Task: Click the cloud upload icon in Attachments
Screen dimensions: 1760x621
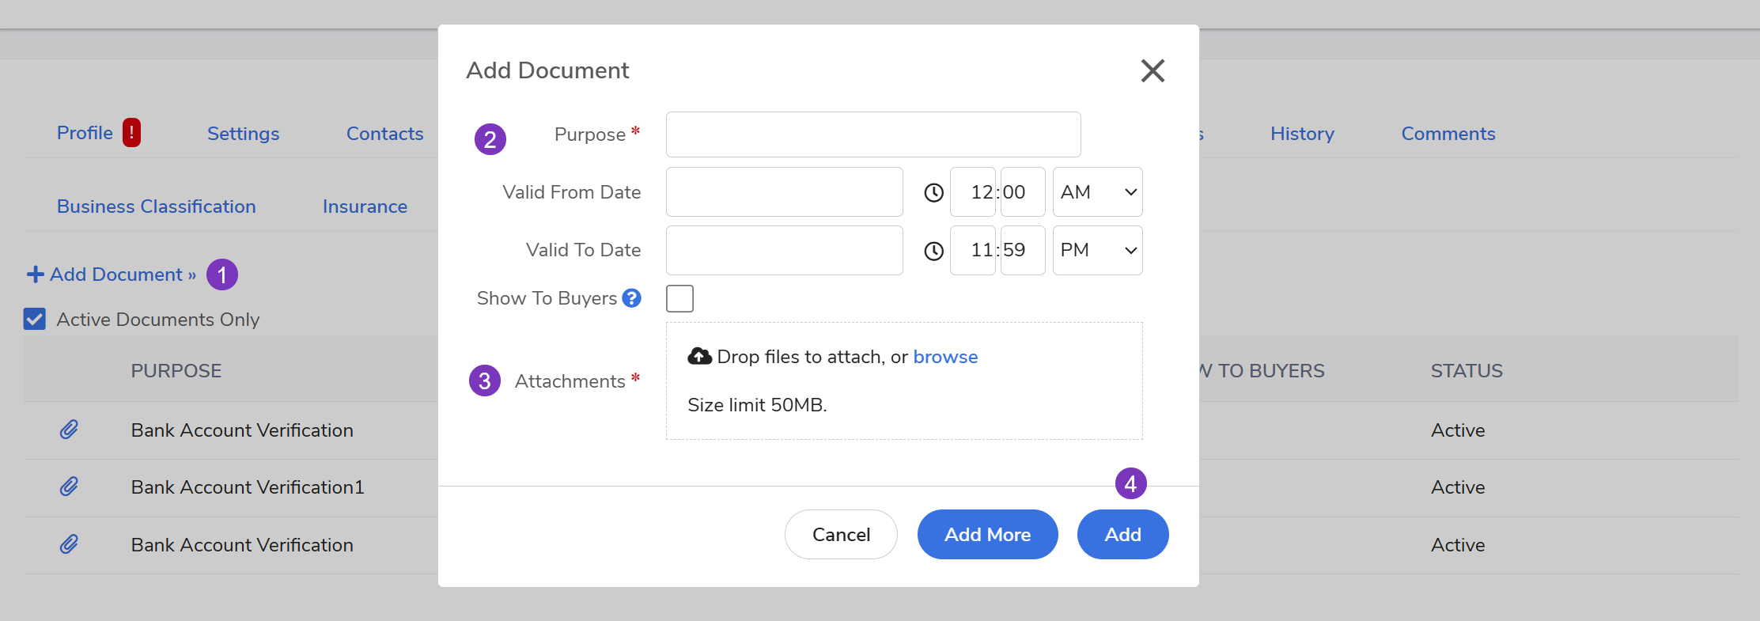Action: pyautogui.click(x=699, y=357)
